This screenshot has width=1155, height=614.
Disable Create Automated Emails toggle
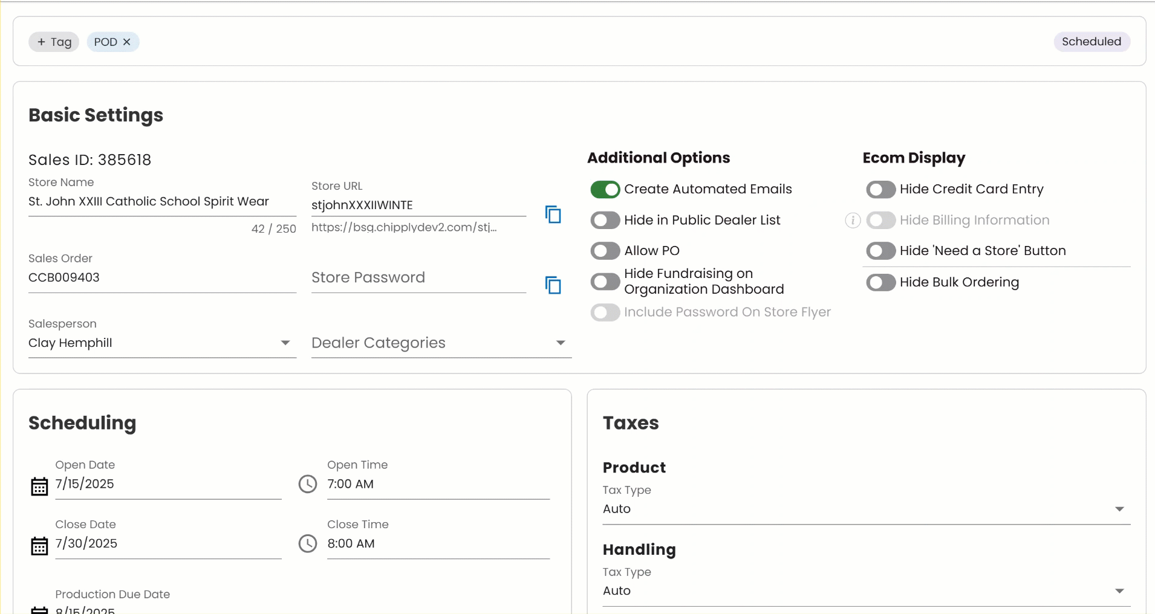(x=605, y=190)
